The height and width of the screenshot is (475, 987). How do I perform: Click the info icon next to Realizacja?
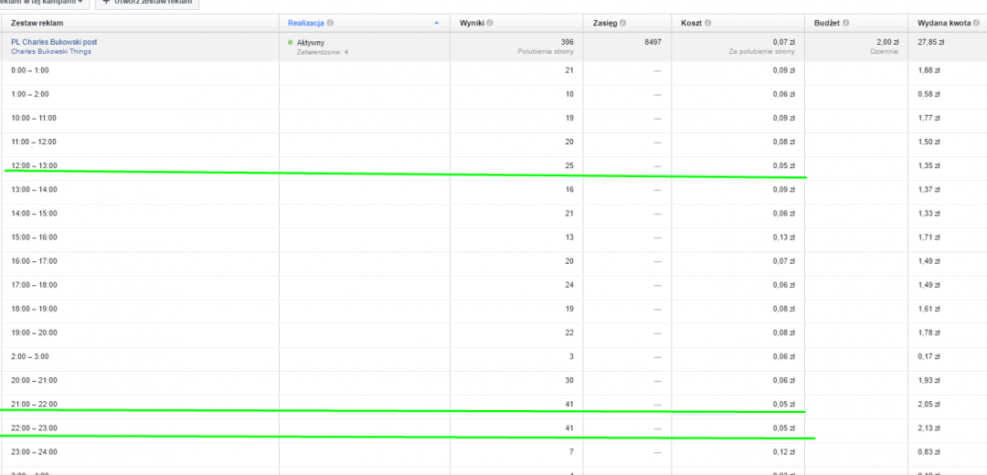point(330,22)
